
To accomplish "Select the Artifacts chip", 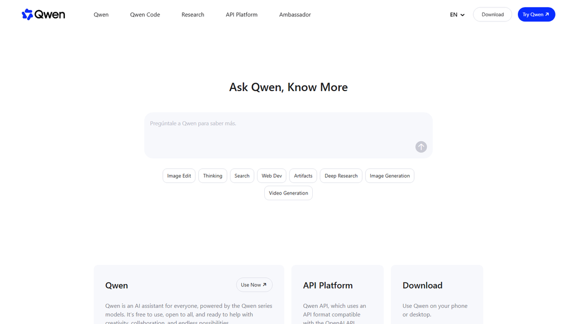I will [x=303, y=175].
